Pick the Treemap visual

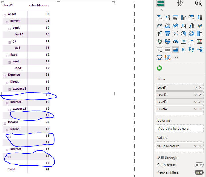click(200, 34)
